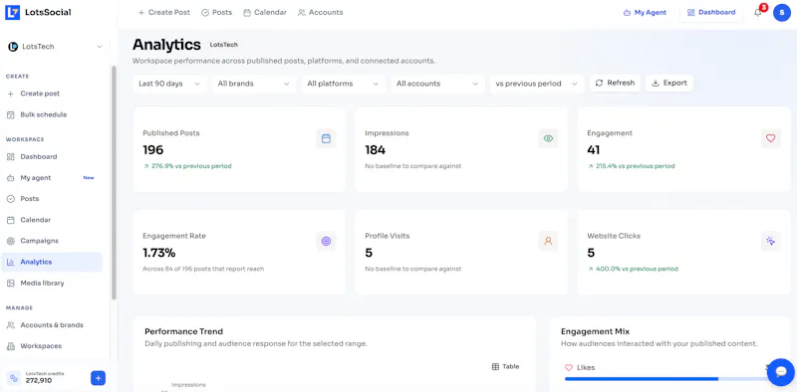Export the analytics report

point(669,83)
